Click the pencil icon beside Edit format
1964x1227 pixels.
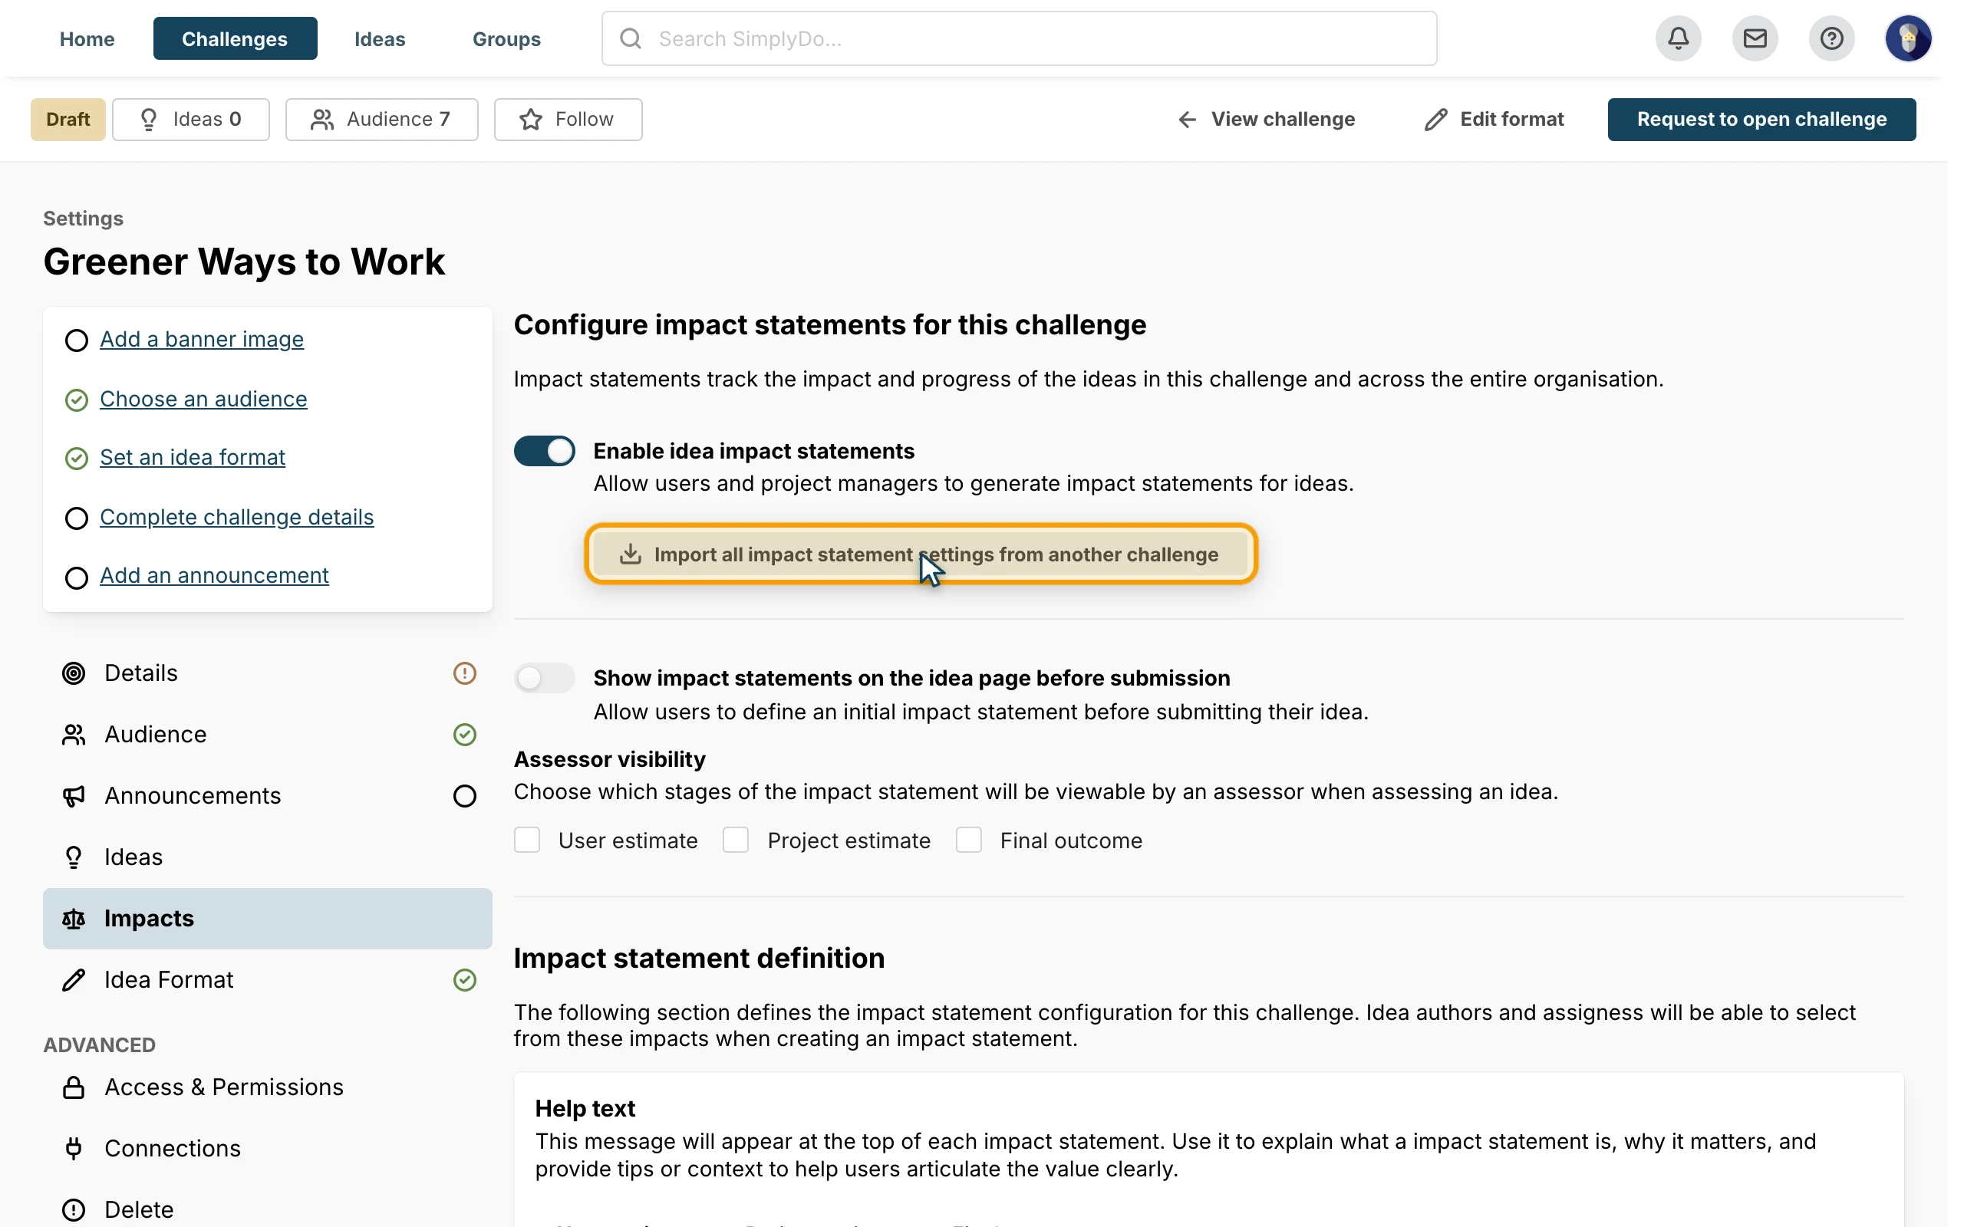pos(1435,120)
